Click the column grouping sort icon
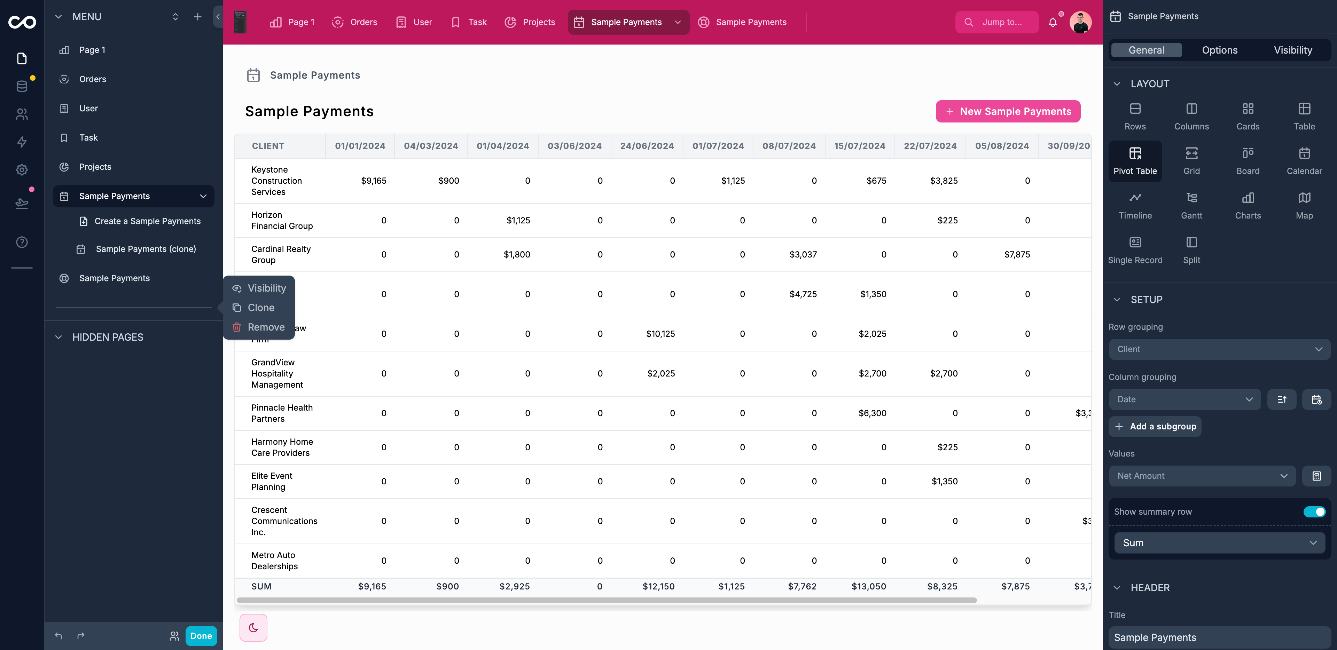1337x650 pixels. [1281, 399]
